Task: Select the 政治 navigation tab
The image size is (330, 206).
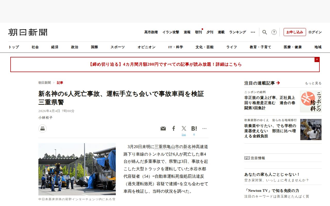Action: click(75, 47)
